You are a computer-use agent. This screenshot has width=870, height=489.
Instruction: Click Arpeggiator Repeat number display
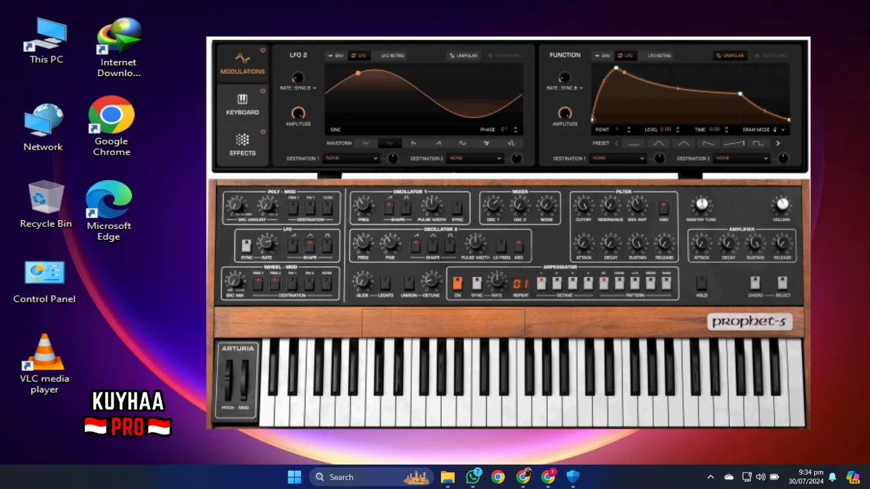point(521,284)
